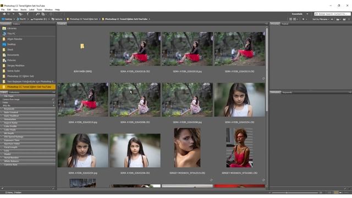Expand the Keywords filter section

28,109
